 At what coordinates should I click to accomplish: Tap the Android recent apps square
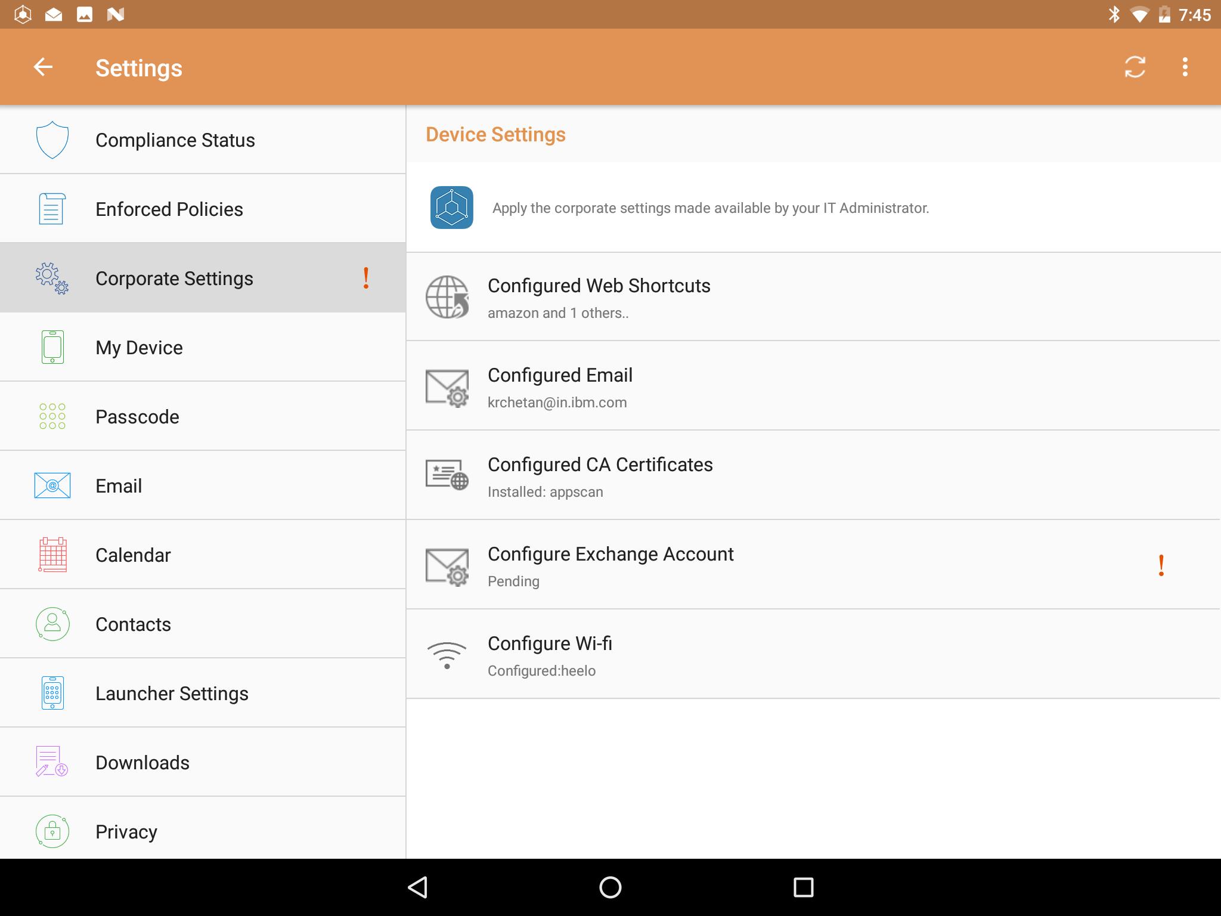(804, 887)
